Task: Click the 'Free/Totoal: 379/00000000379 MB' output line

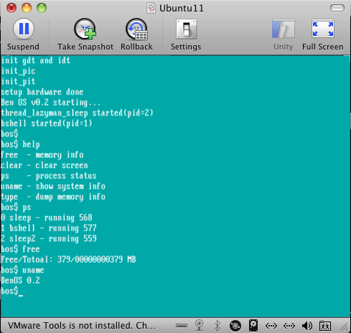Action: (x=68, y=260)
